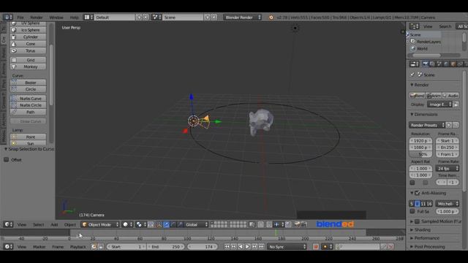Image resolution: width=468 pixels, height=263 pixels.
Task: Jump to the first frame
Action: tap(227, 247)
